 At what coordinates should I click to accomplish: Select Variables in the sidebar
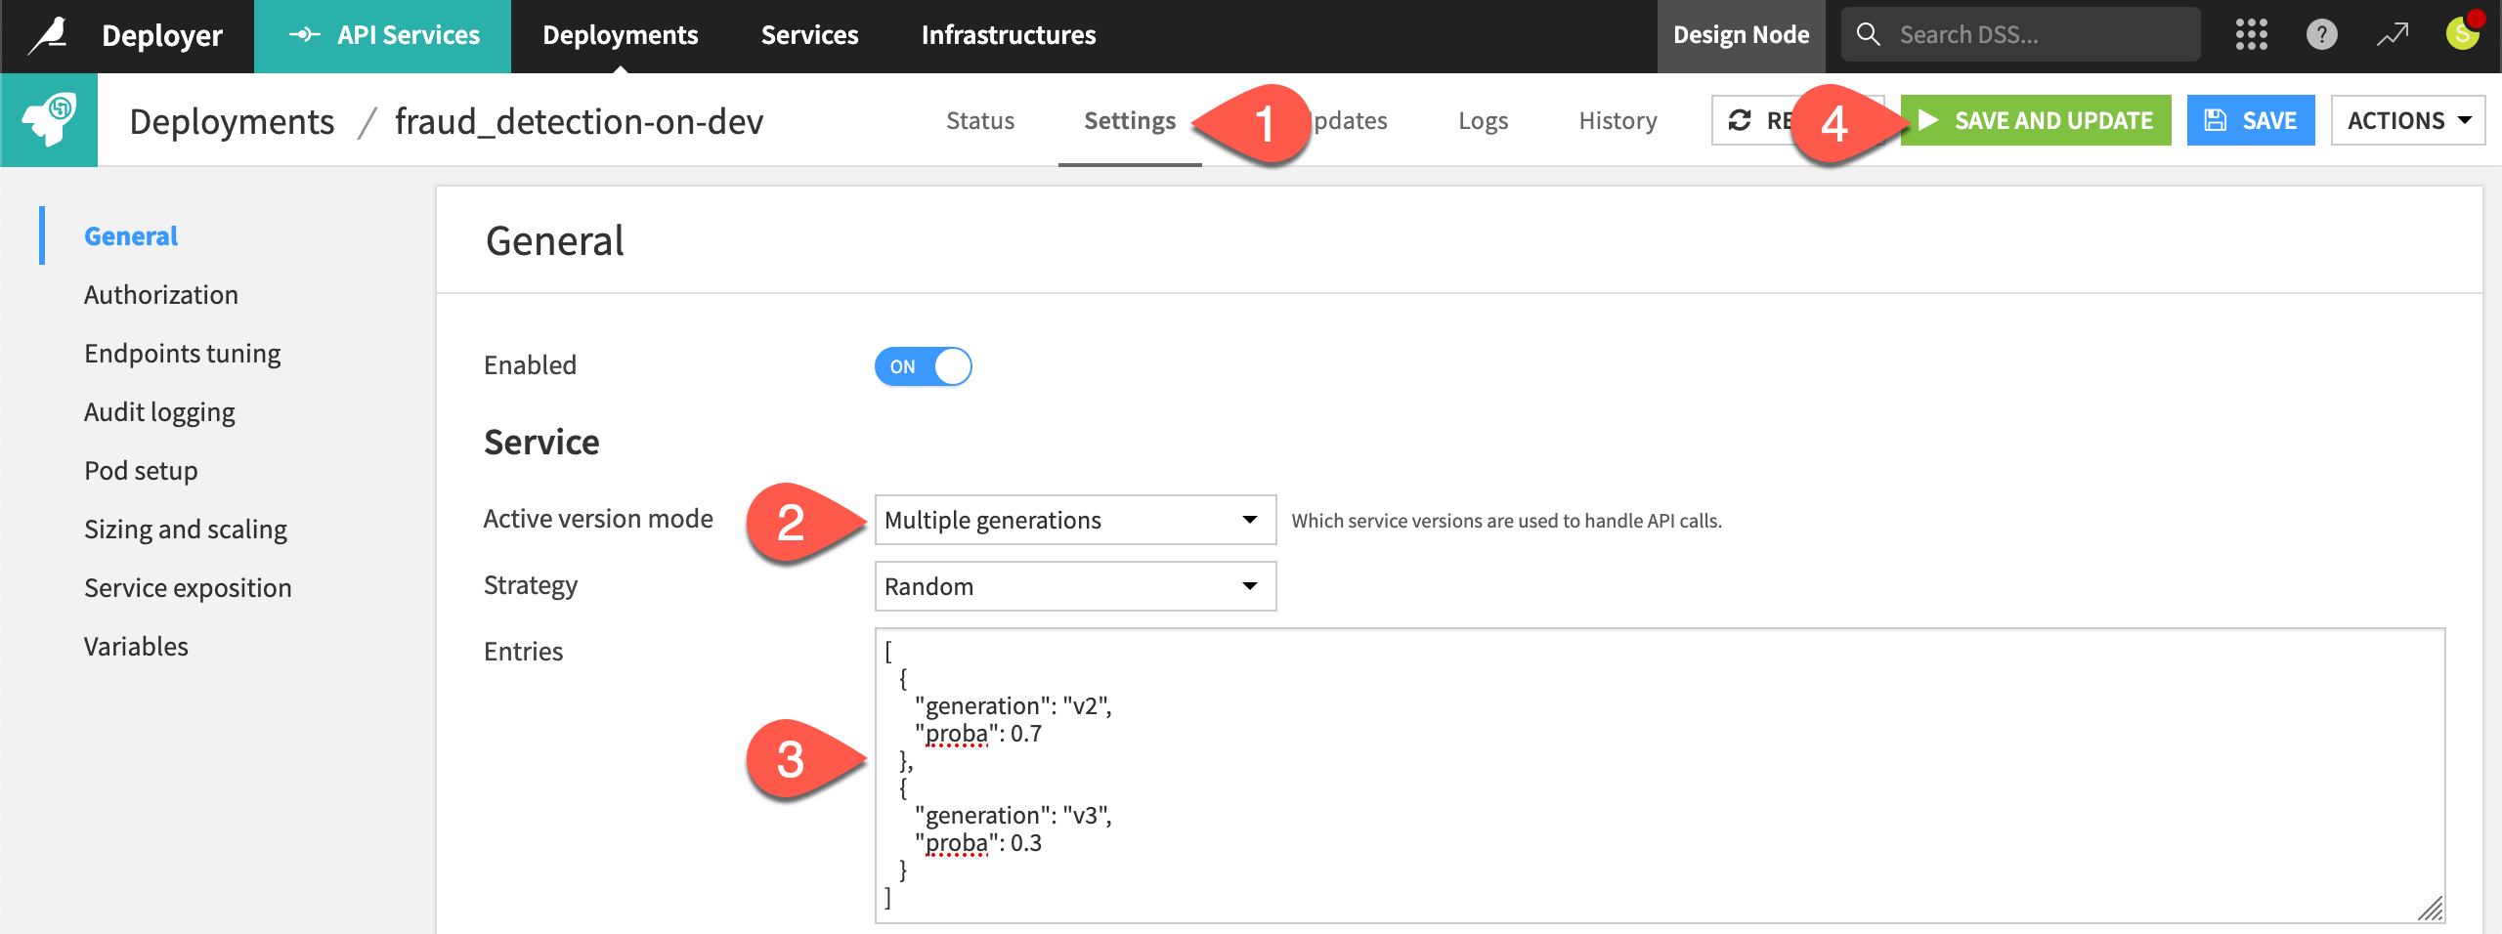(x=136, y=645)
